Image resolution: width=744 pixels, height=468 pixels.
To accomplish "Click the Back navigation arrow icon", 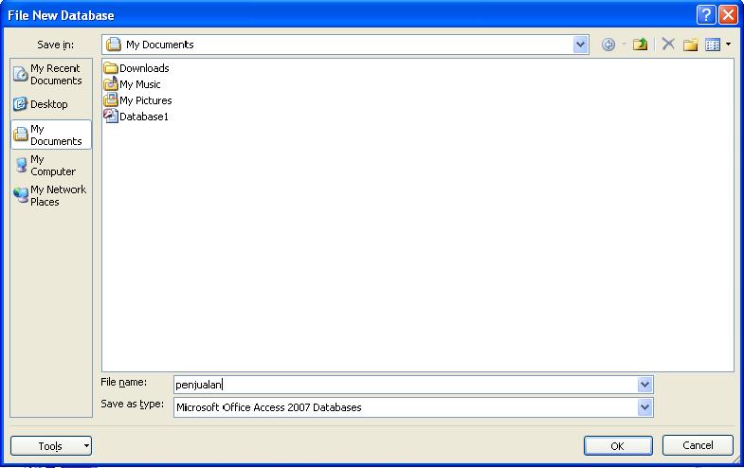I will click(x=608, y=45).
